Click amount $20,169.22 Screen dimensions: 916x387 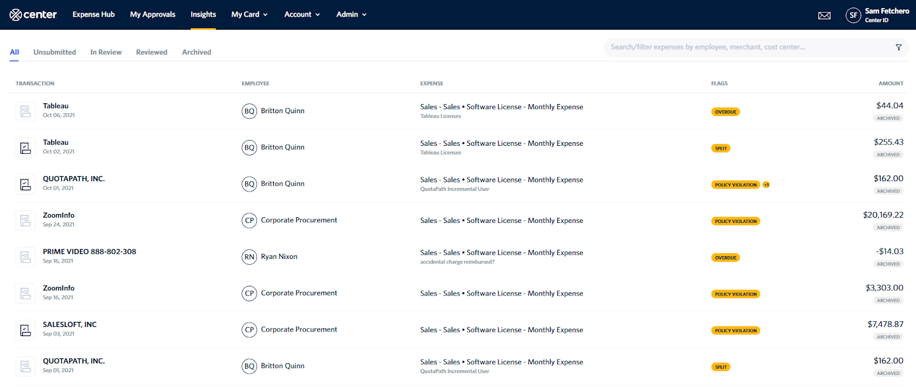tap(883, 215)
